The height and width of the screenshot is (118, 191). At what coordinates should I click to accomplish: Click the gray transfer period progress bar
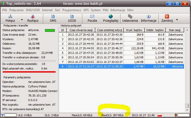tap(29, 61)
